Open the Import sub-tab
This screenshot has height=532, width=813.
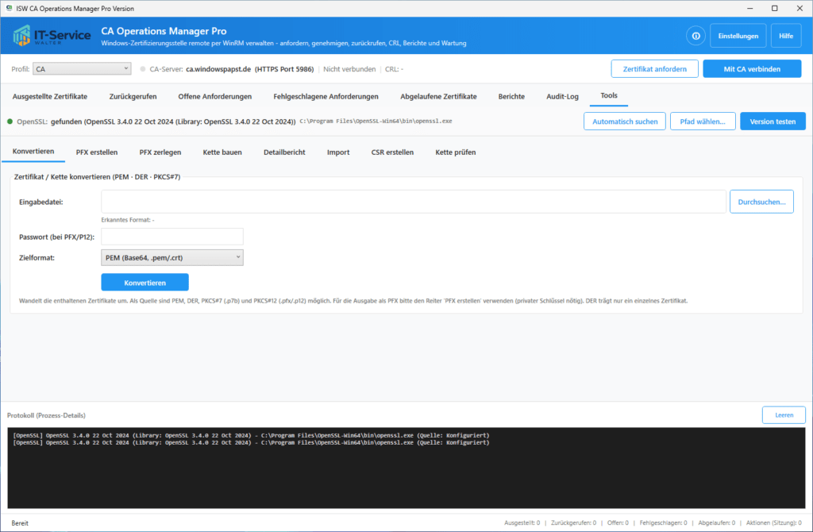338,152
